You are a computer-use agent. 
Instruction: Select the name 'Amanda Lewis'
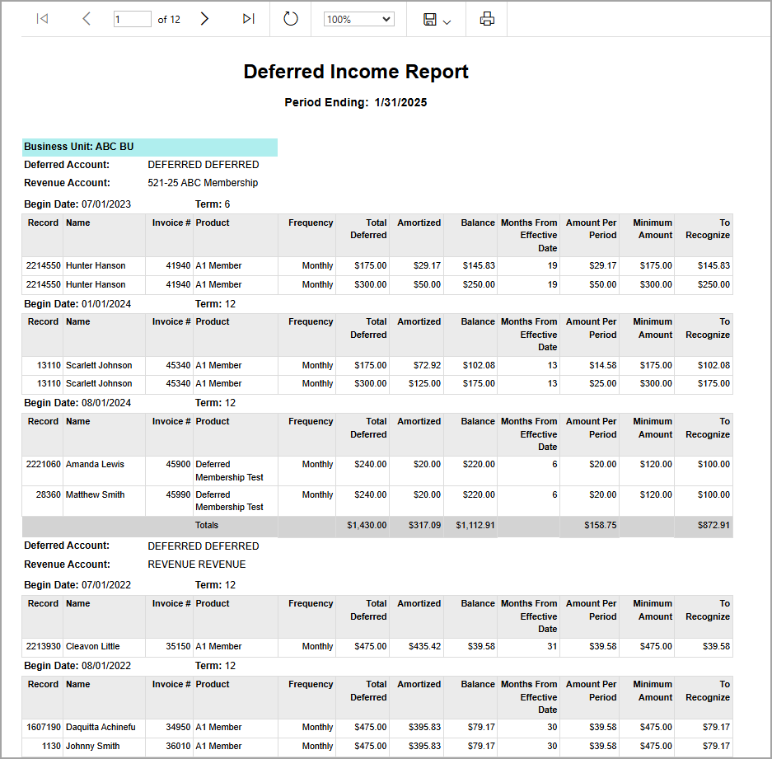point(95,464)
